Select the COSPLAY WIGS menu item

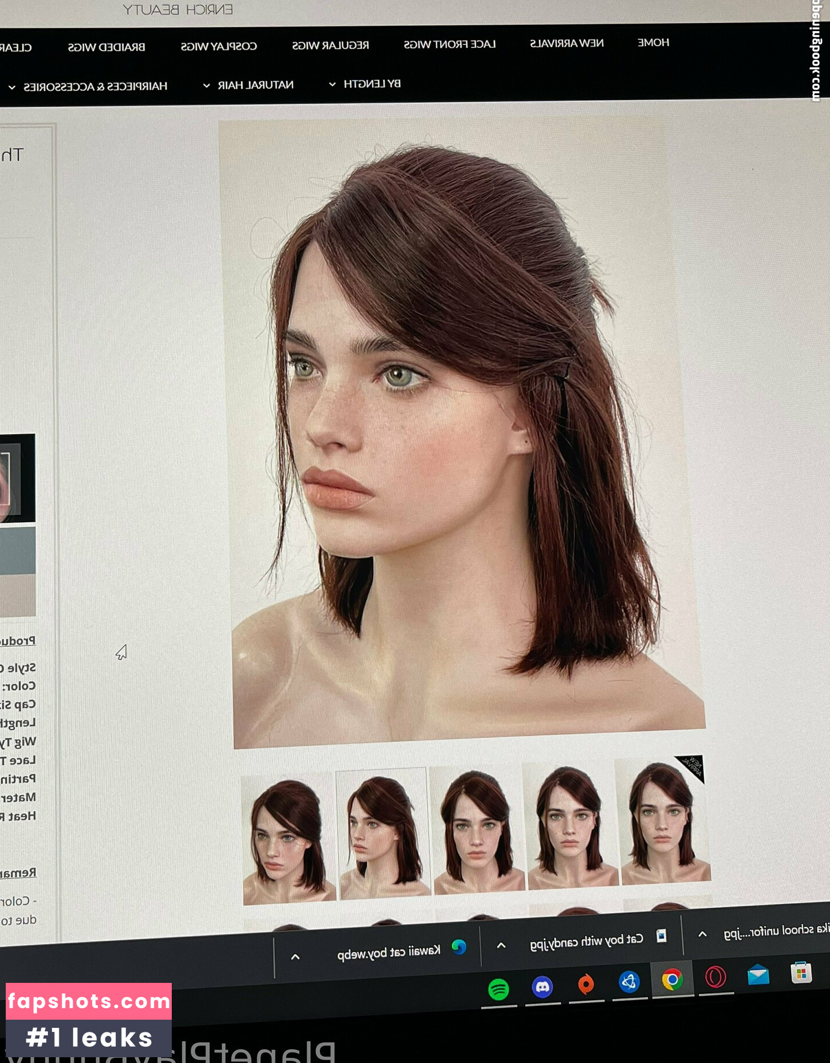pyautogui.click(x=218, y=46)
